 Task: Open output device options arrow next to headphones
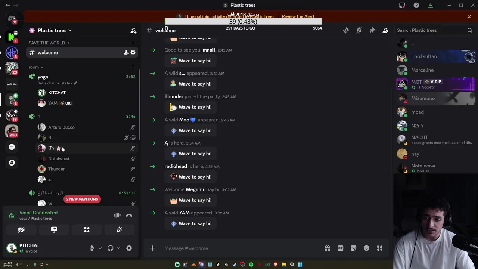point(118,248)
